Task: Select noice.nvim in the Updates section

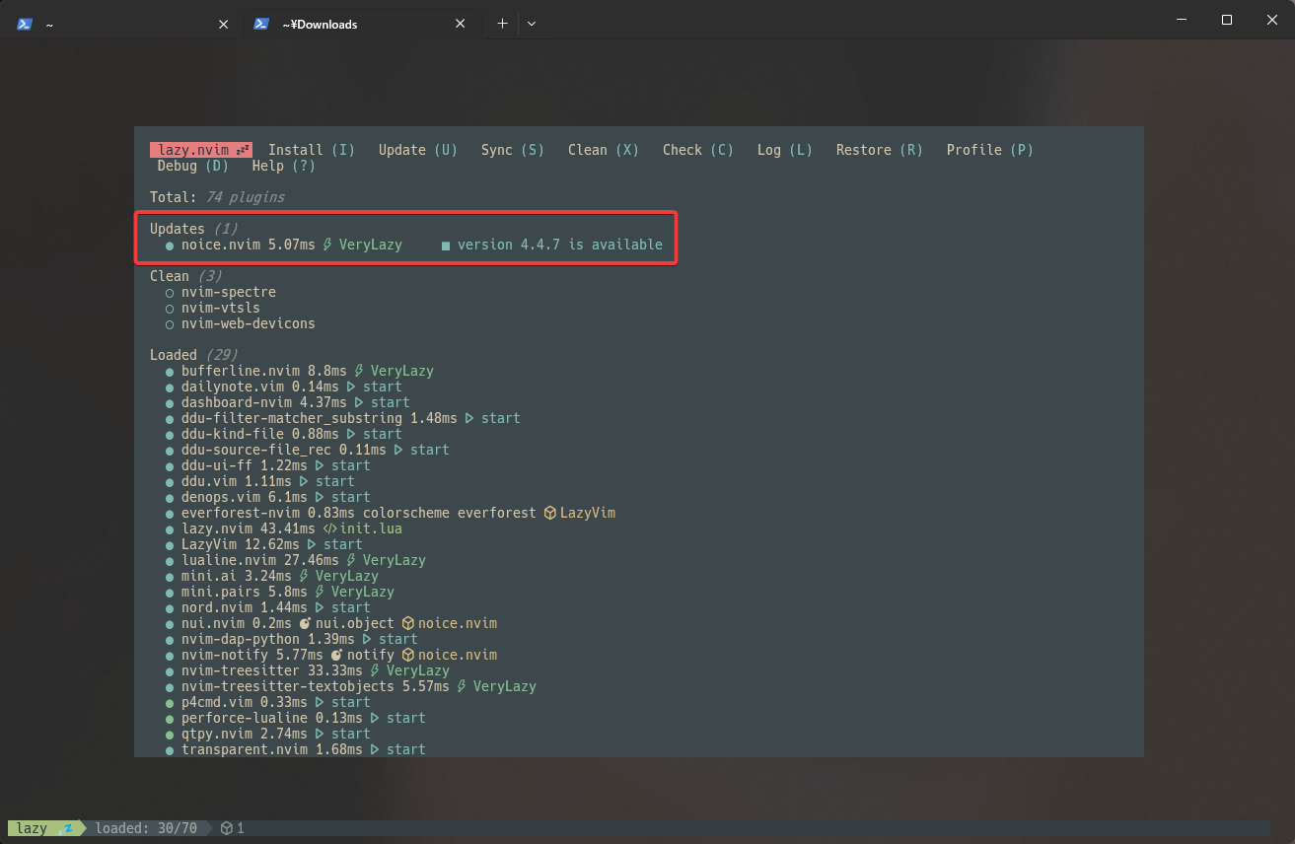Action: pos(221,245)
